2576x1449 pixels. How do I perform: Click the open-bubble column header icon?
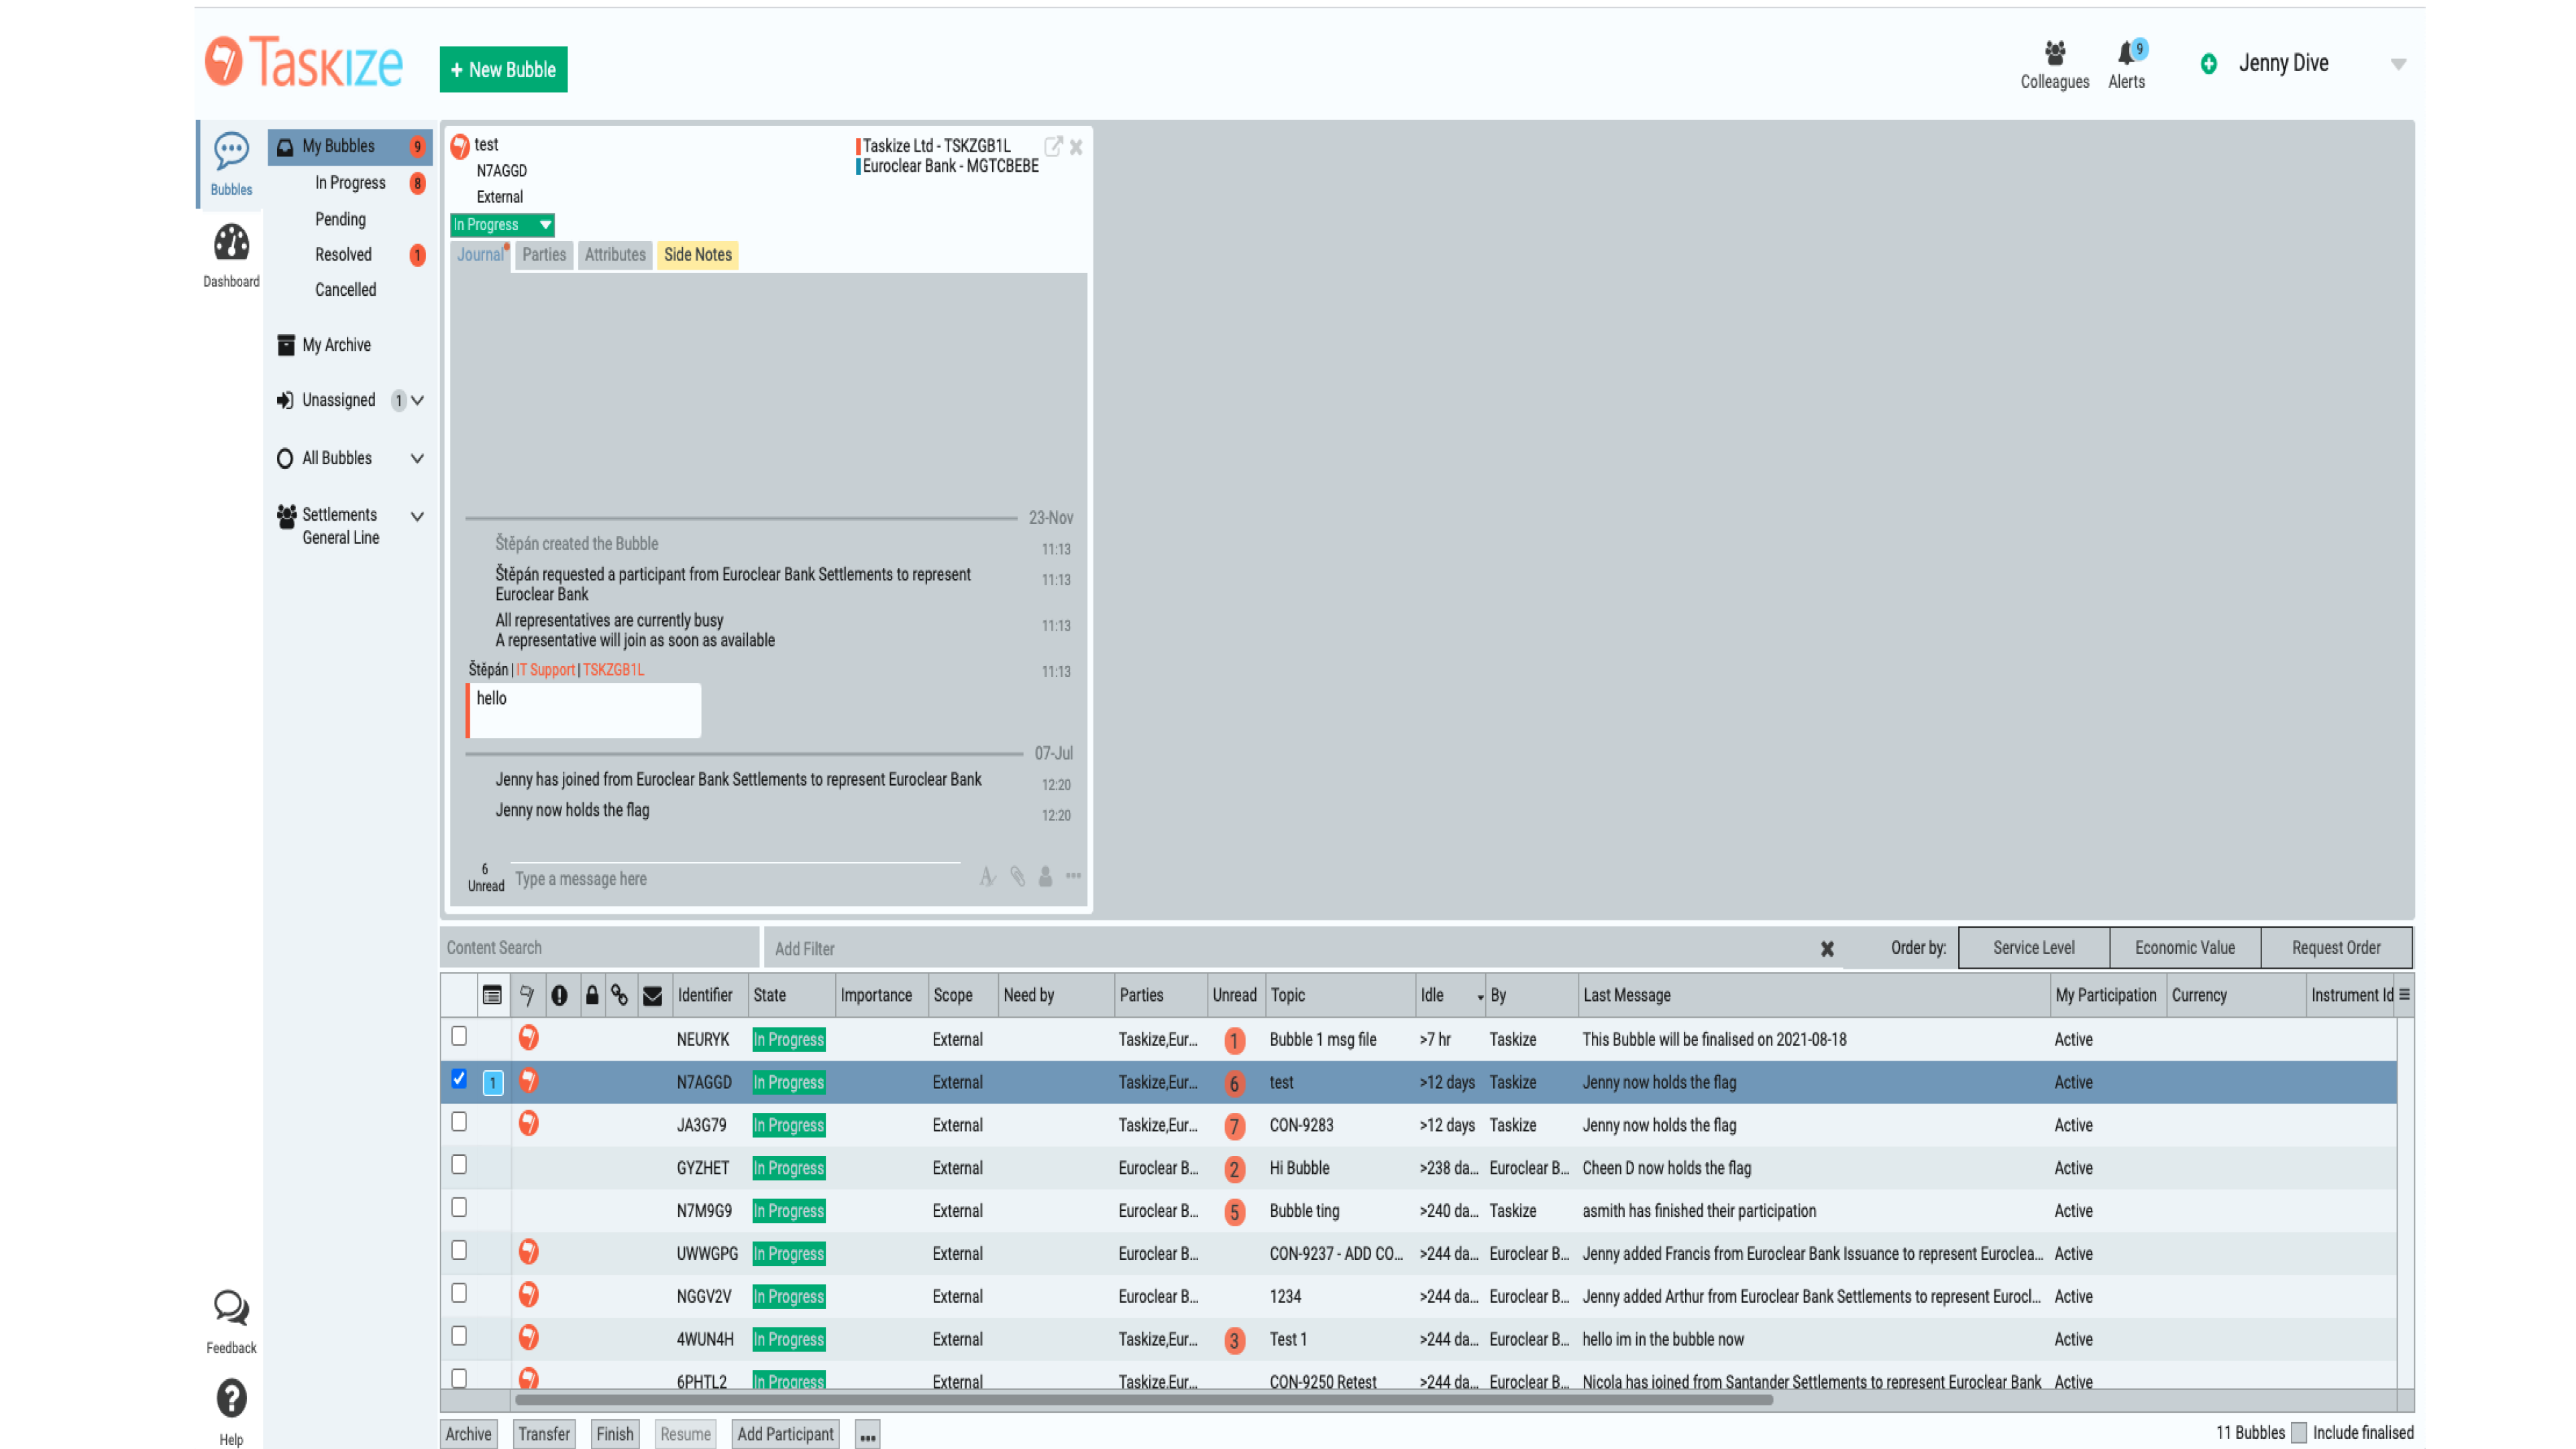[492, 995]
